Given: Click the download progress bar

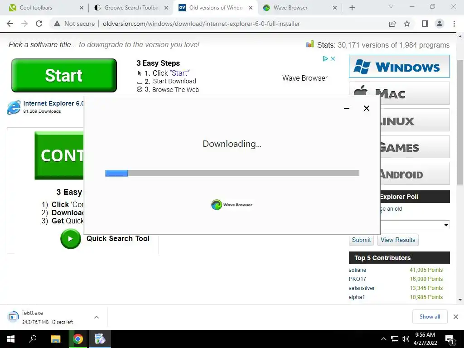Looking at the screenshot, I should (x=232, y=173).
